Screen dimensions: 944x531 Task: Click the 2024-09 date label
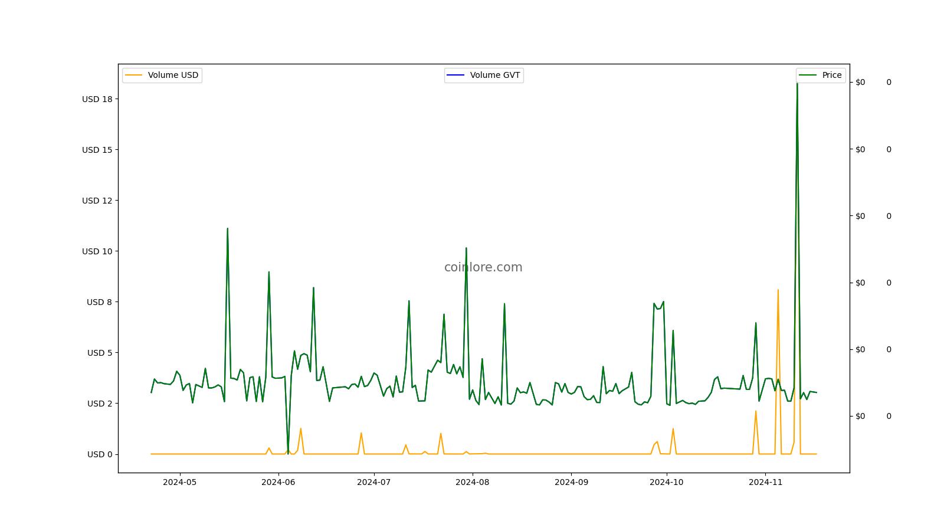pyautogui.click(x=571, y=482)
